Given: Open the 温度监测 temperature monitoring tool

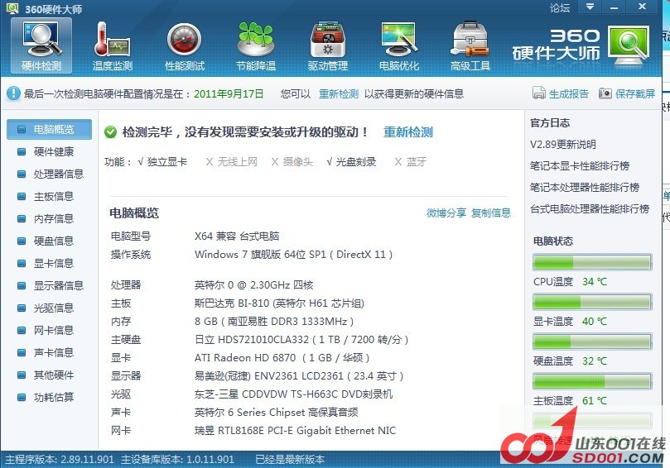Looking at the screenshot, I should pos(112,45).
